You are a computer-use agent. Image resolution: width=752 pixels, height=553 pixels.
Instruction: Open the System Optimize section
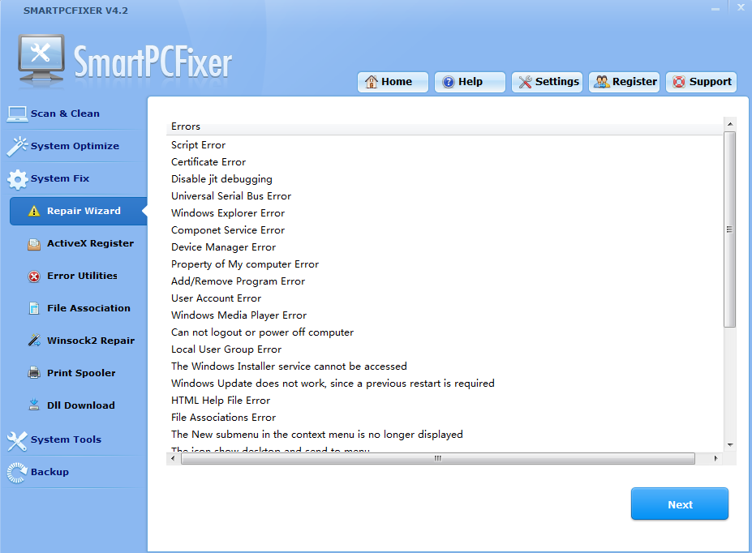coord(75,146)
